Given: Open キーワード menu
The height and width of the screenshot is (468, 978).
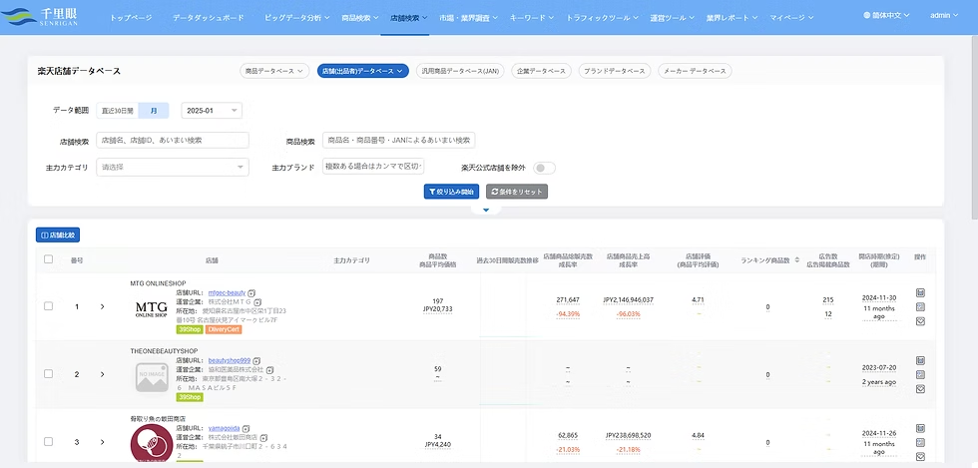Looking at the screenshot, I should click(x=532, y=18).
